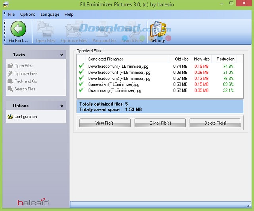Viewport: 254px width, 211px height.
Task: Click Totally optimized files: 5 text
Action: [104, 104]
